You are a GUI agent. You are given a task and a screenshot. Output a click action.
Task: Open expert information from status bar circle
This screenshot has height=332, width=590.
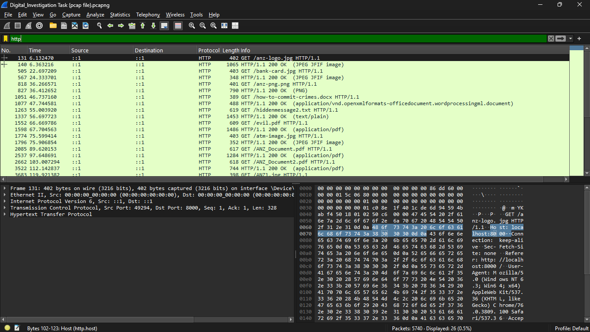click(7, 328)
